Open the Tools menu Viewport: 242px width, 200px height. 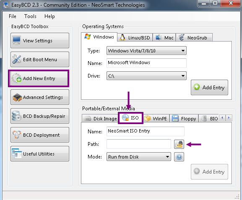30,16
